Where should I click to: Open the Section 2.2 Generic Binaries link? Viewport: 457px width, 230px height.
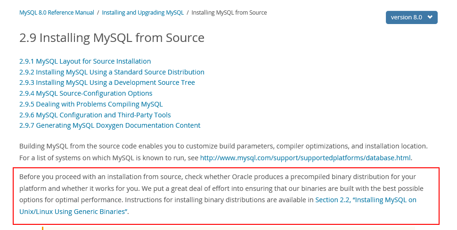pos(366,200)
